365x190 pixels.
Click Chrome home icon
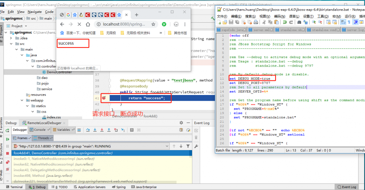pyautogui.click(x=88, y=24)
